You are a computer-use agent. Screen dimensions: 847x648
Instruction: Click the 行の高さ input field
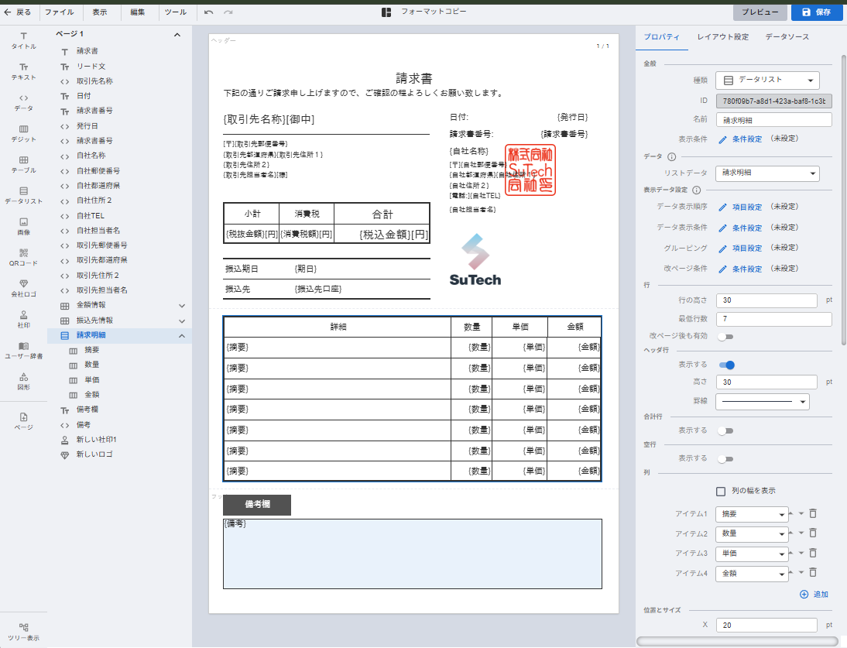(x=766, y=300)
